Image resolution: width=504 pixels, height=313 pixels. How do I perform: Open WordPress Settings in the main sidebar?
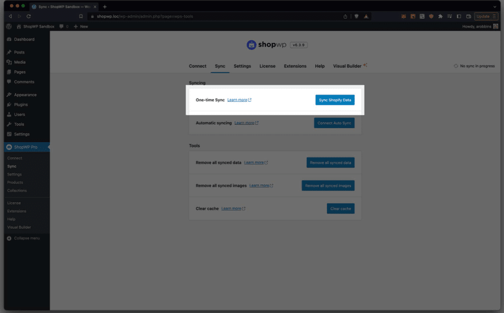pyautogui.click(x=21, y=134)
